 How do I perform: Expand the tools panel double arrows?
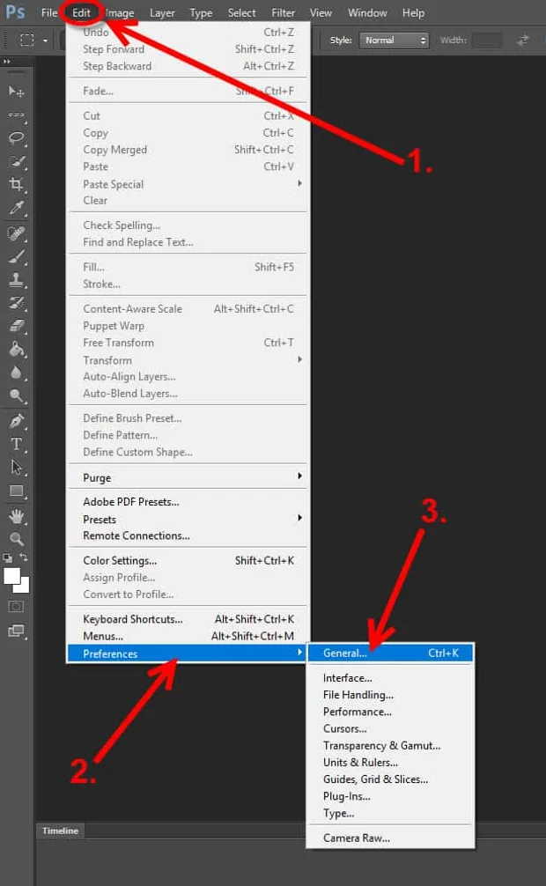[7, 62]
